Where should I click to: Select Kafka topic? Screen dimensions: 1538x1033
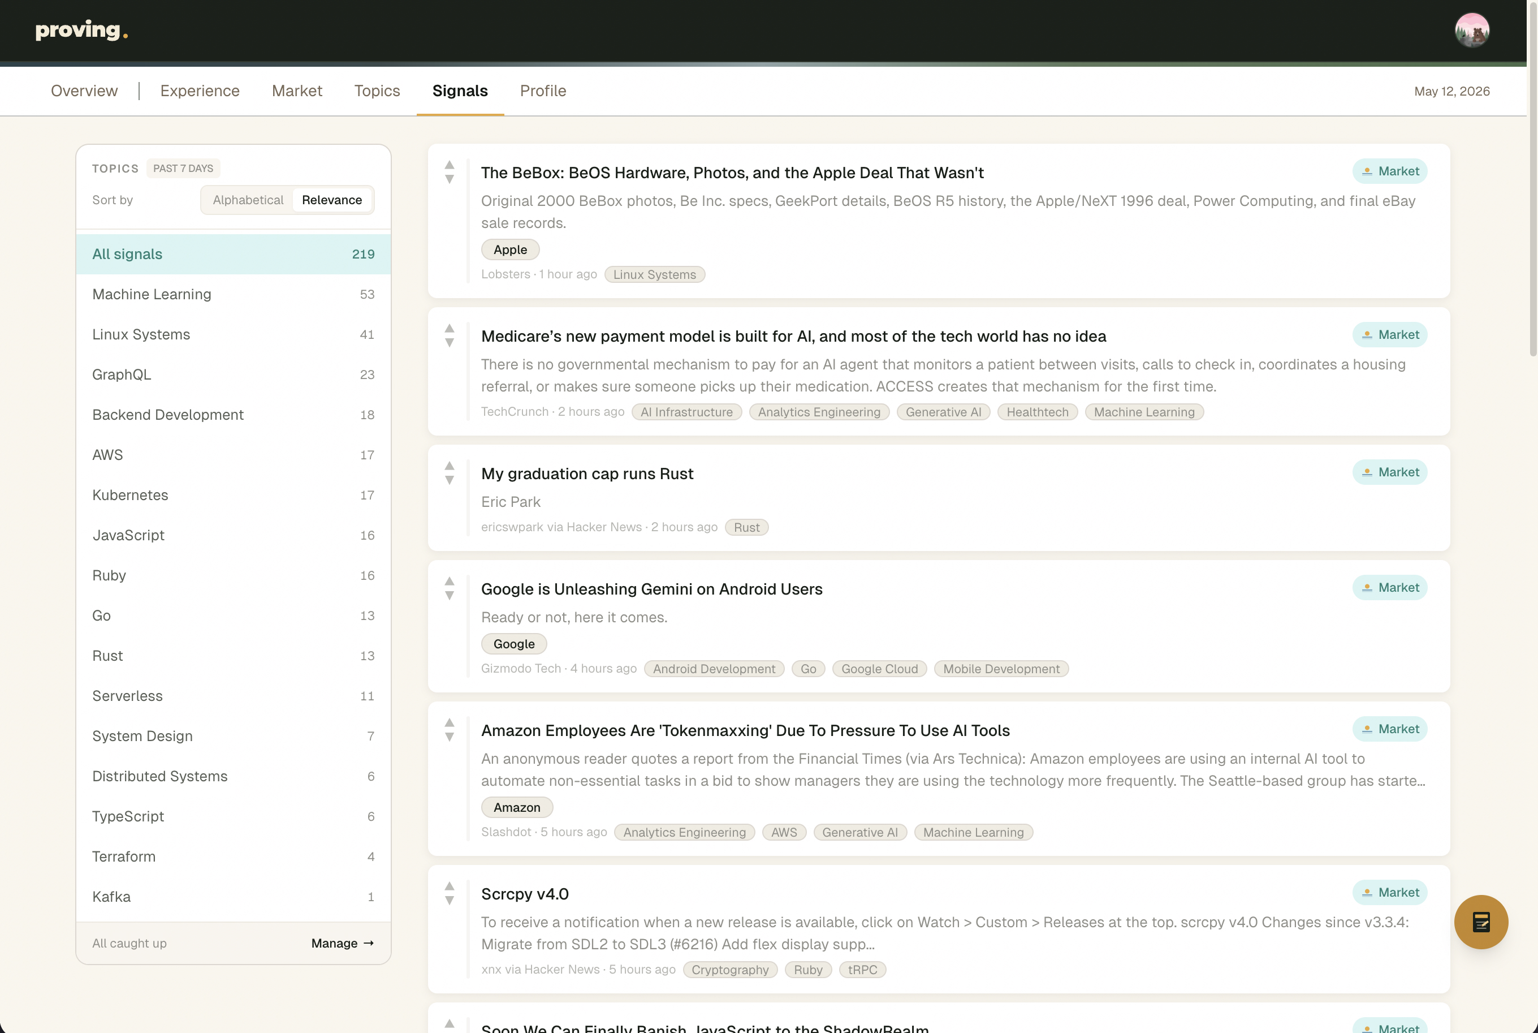pyautogui.click(x=234, y=897)
